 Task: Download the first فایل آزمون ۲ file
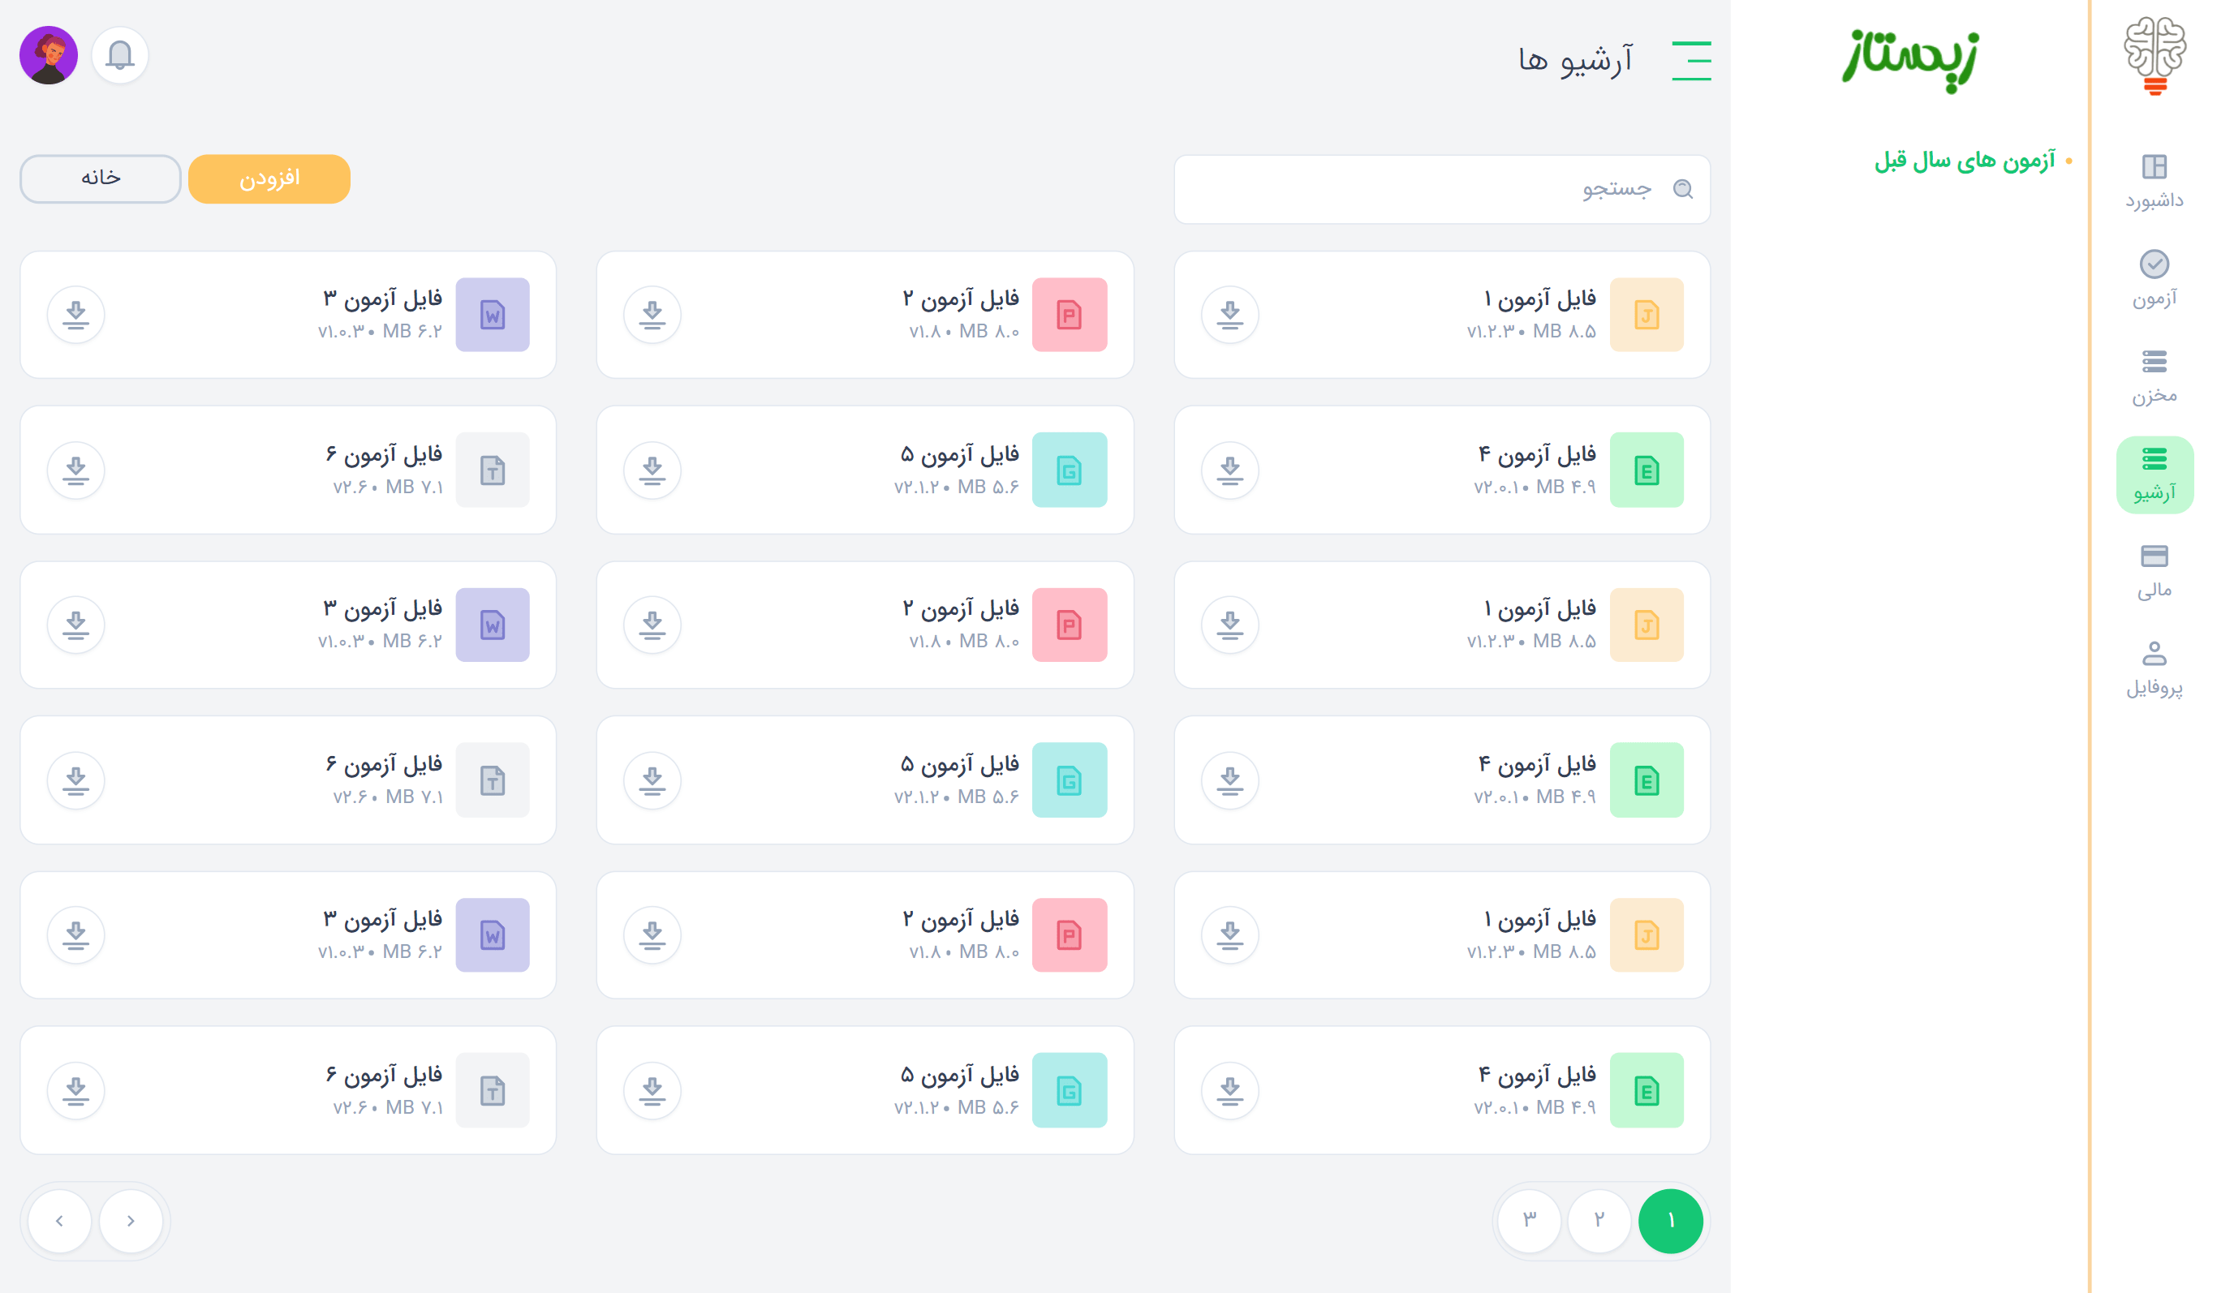652,315
